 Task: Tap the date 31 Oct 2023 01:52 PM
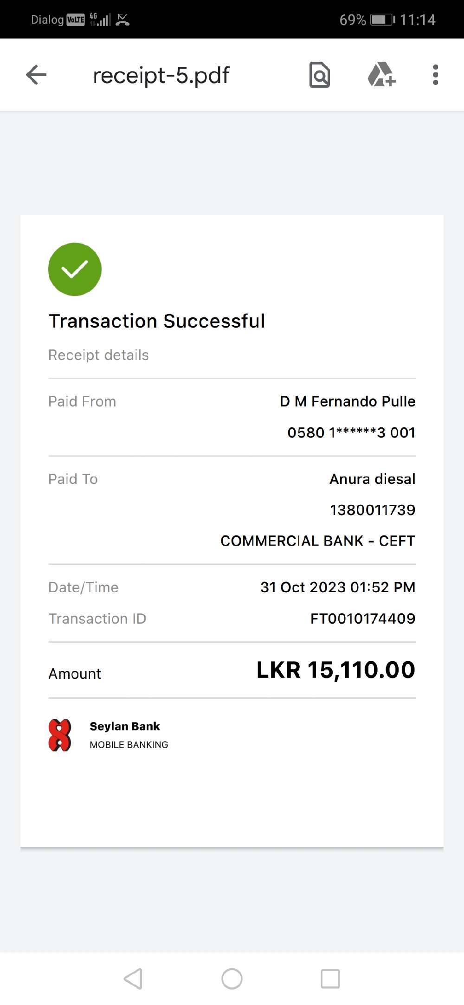click(x=337, y=587)
